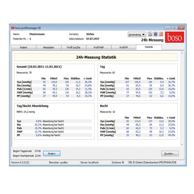
Task: Click patient name Mustermann
Action: point(37,34)
